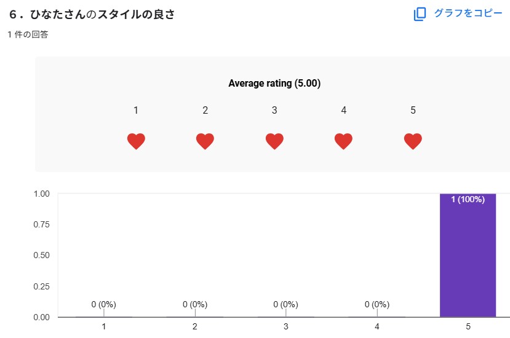Screen dimensions: 510x338
Task: Click the fifth red heart icon
Action: (x=413, y=141)
